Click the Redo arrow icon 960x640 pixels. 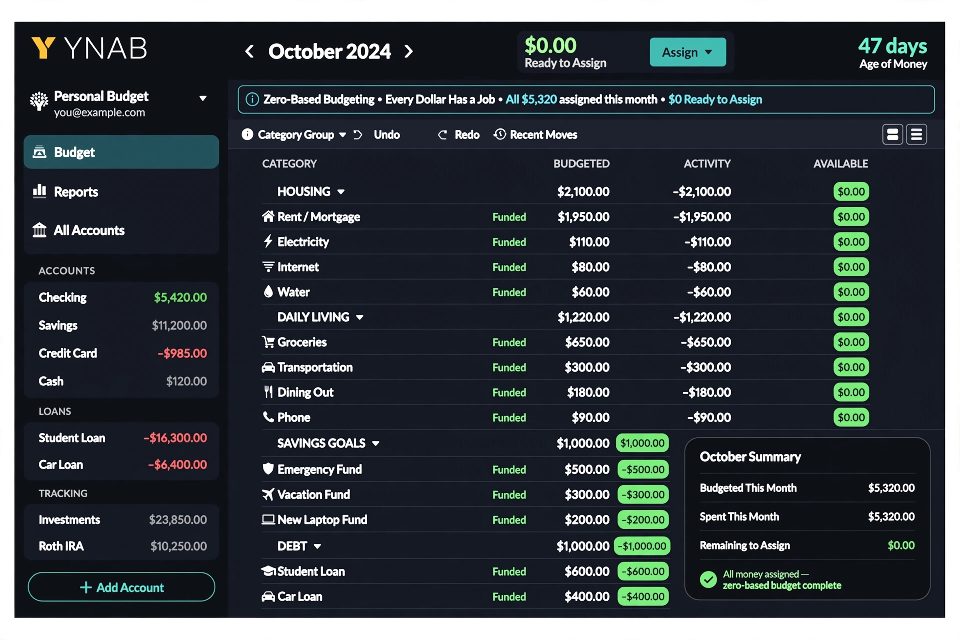(x=442, y=135)
